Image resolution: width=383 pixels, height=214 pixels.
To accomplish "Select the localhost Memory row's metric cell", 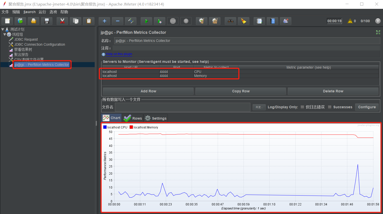I will [x=216, y=76].
